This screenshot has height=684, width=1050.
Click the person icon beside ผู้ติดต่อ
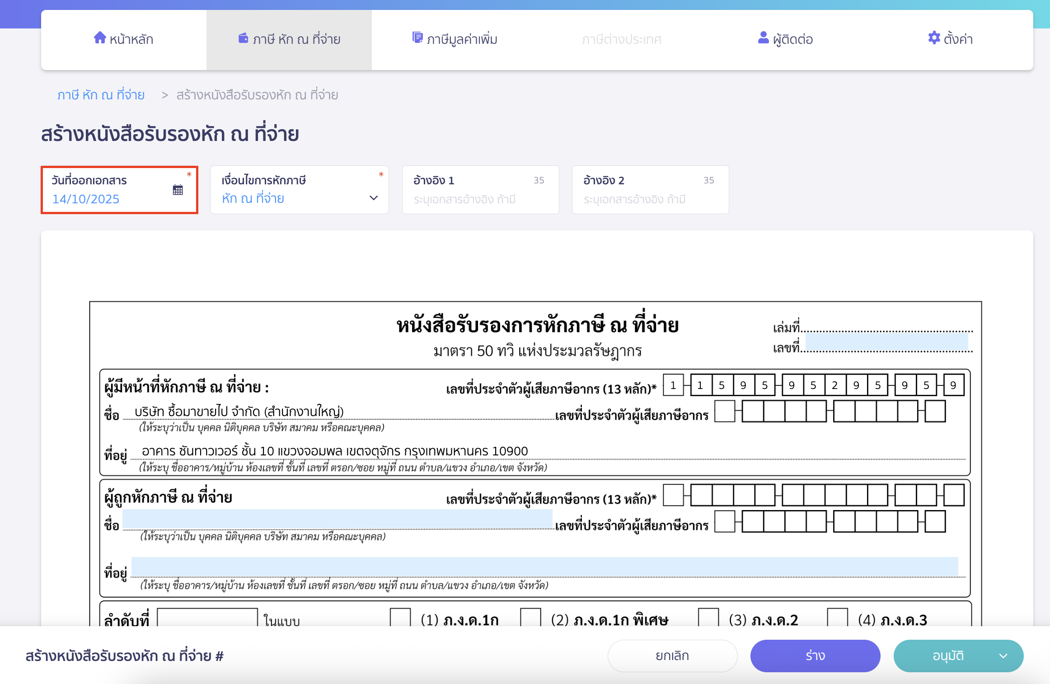762,38
